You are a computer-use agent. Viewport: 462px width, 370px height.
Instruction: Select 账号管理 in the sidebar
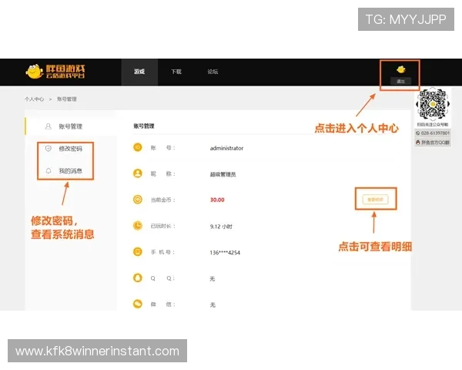[71, 126]
